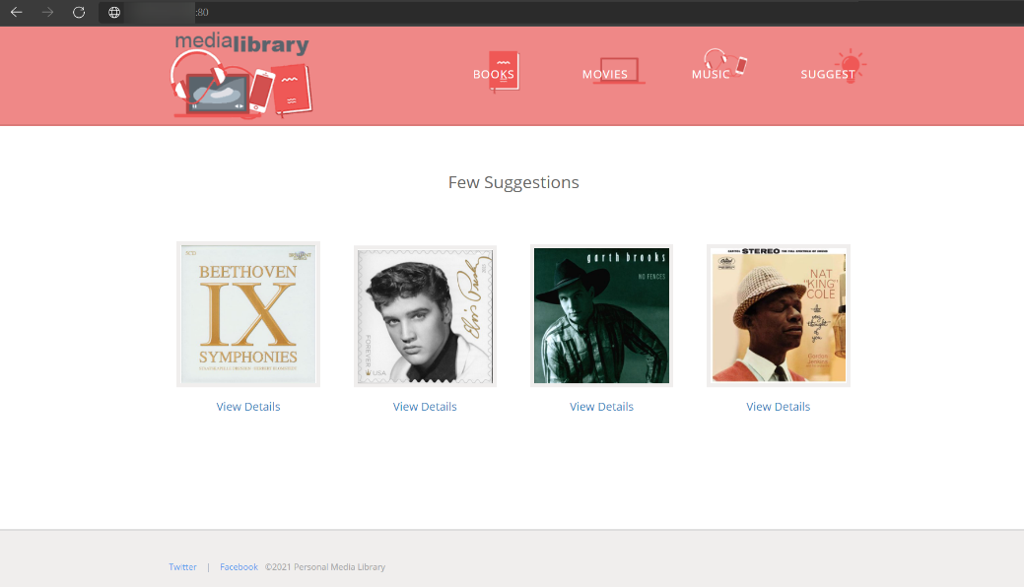1024x587 pixels.
Task: Reload the page with the refresh icon
Action: [x=79, y=13]
